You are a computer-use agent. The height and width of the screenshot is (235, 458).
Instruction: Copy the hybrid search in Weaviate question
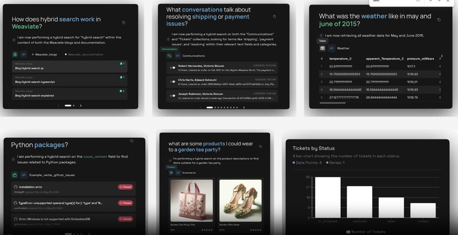point(124,23)
